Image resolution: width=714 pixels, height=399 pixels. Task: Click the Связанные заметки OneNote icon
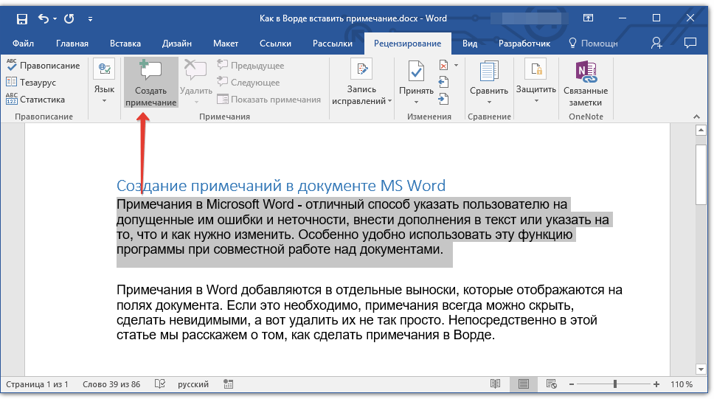pos(585,71)
